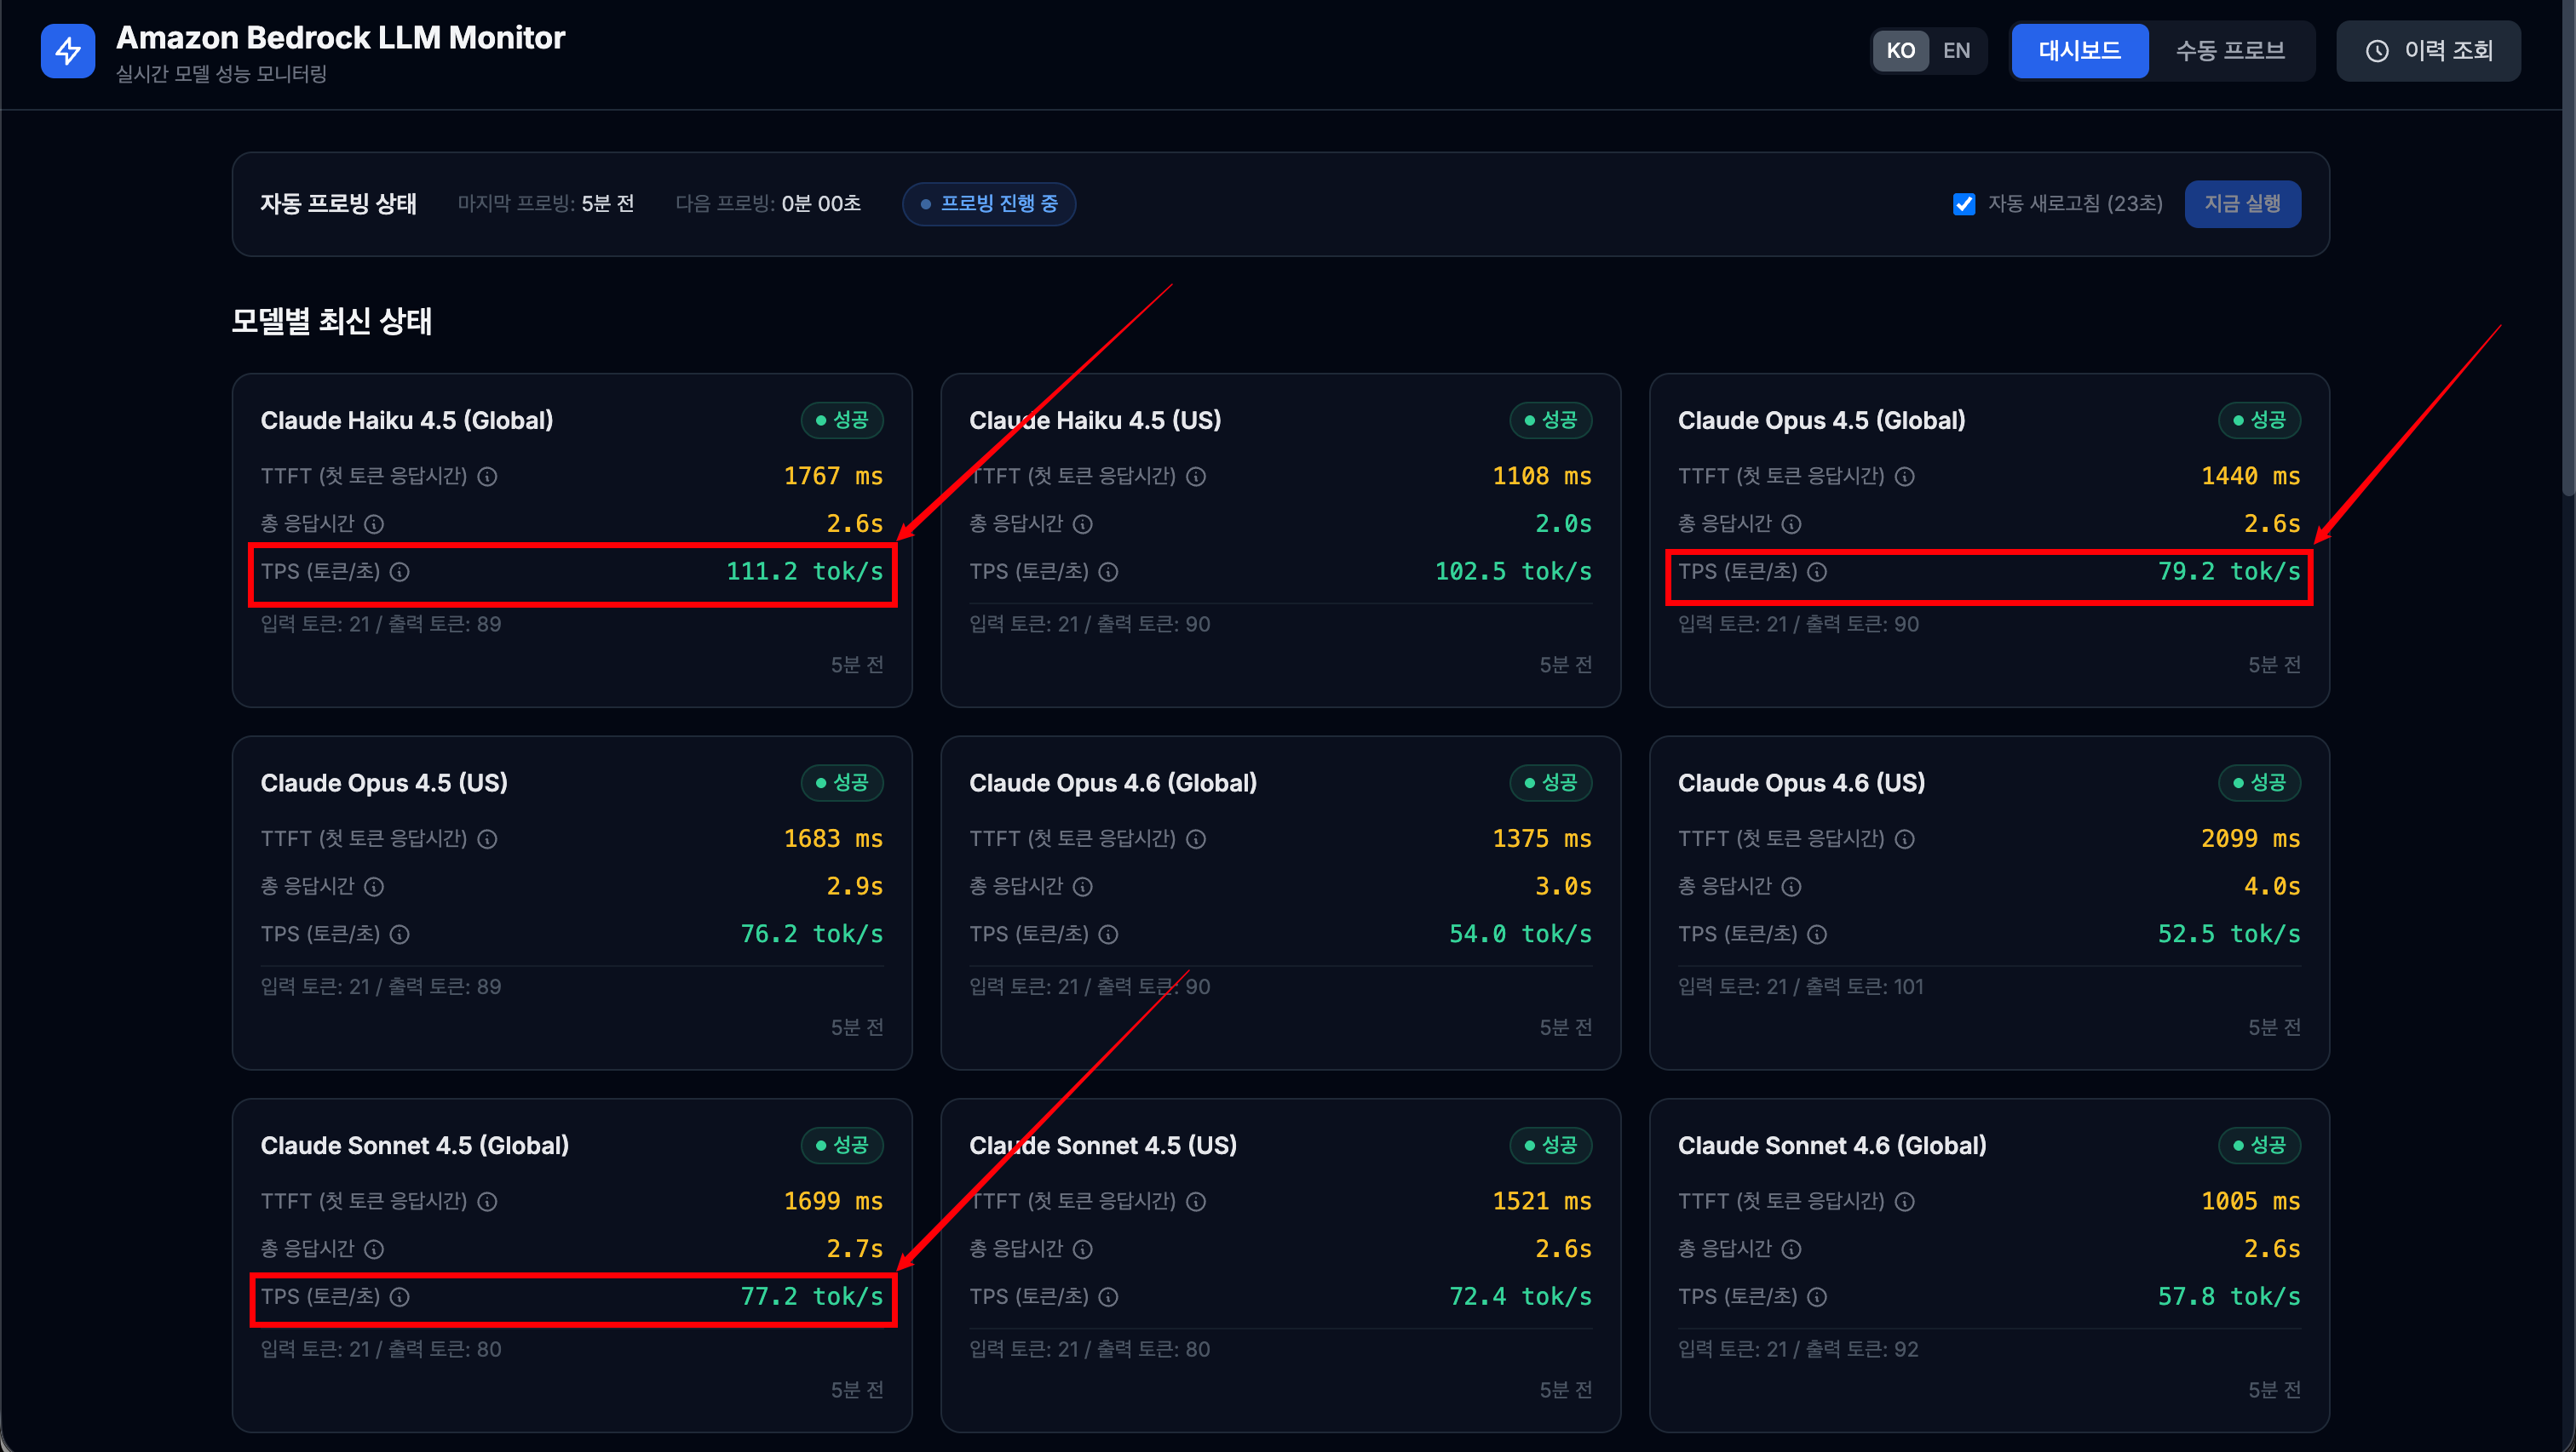Switch language to EN
The width and height of the screenshot is (2576, 1452).
pos(1956,51)
